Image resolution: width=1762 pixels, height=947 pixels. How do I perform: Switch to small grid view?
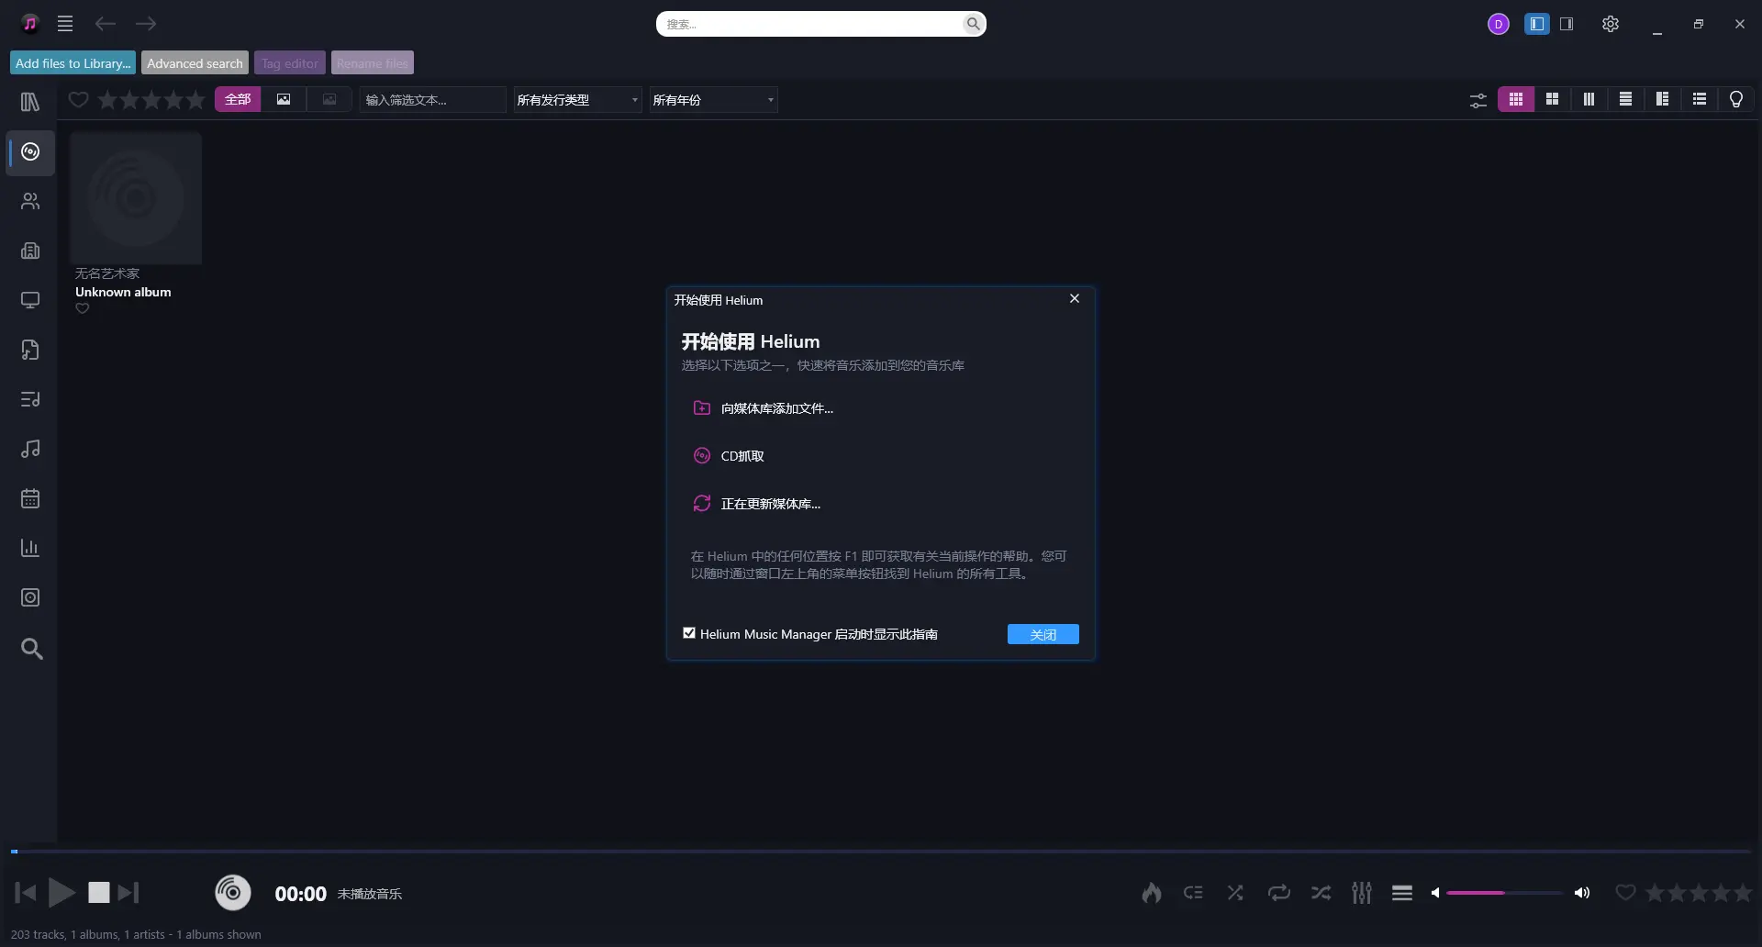point(1516,99)
